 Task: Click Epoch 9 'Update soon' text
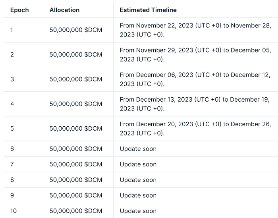click(x=138, y=195)
